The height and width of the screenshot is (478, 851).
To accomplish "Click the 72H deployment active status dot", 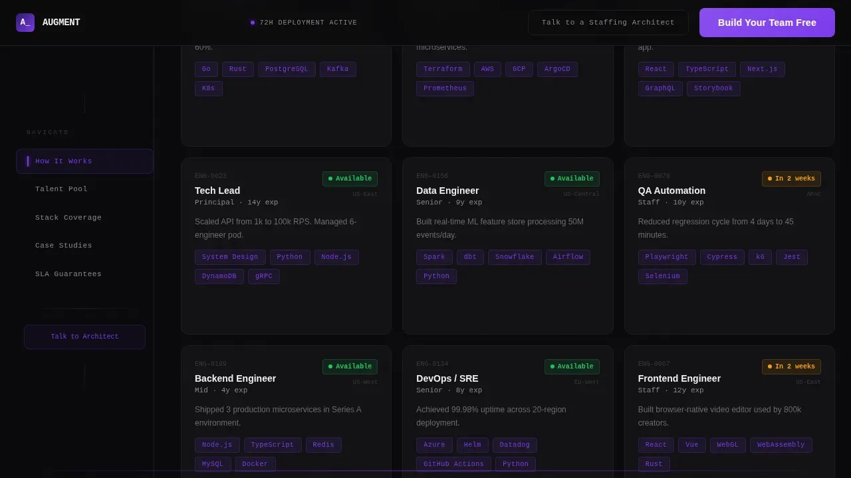I will tap(253, 23).
